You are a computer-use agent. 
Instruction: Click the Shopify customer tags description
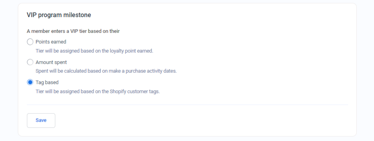tap(98, 92)
